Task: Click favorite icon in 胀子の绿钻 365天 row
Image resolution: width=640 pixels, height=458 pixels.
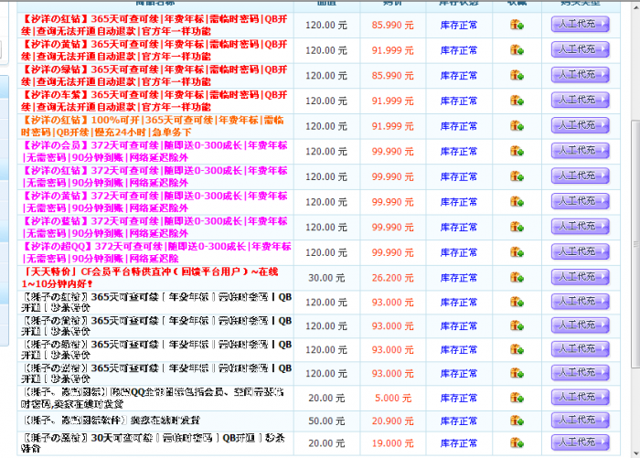Action: click(517, 350)
